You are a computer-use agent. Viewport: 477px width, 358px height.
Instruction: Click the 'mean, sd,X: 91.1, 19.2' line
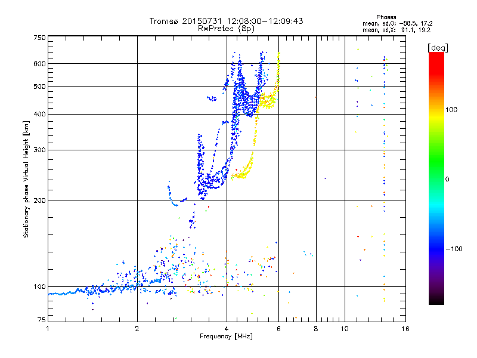pyautogui.click(x=397, y=30)
